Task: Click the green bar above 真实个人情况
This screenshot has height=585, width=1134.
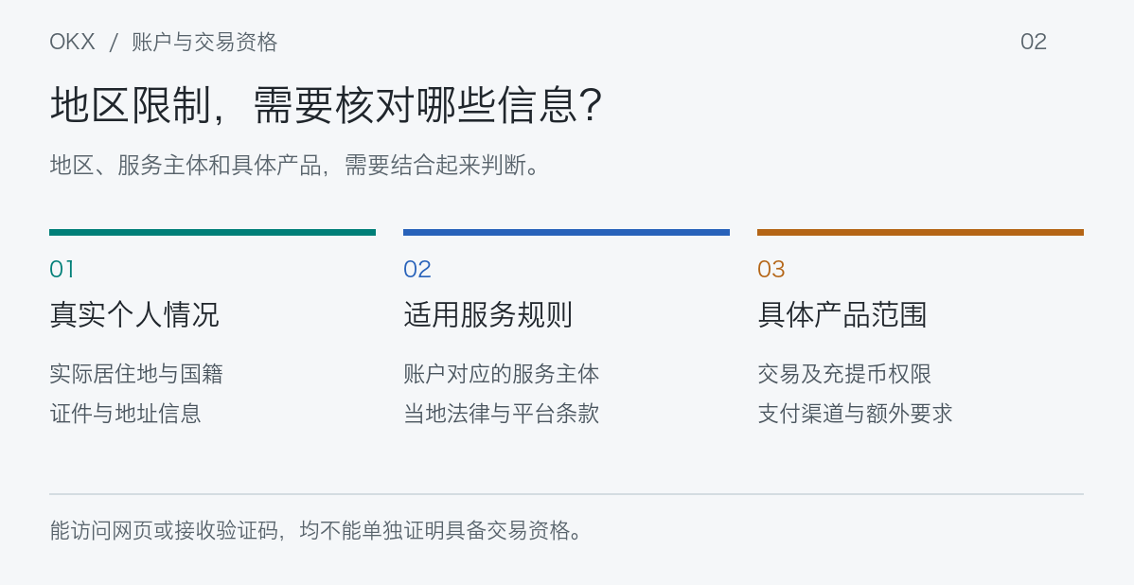Action: (213, 232)
